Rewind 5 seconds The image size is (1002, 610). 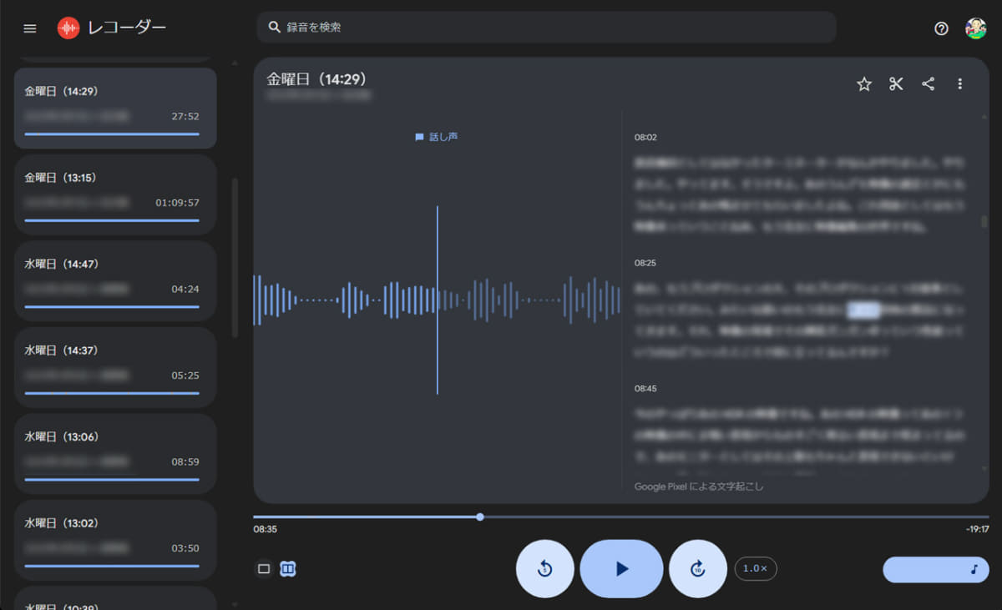[x=544, y=569]
